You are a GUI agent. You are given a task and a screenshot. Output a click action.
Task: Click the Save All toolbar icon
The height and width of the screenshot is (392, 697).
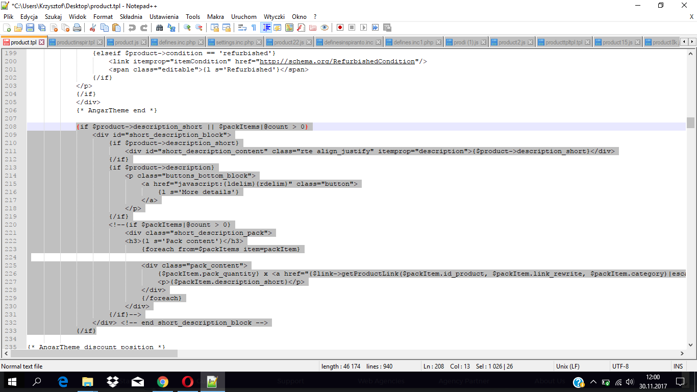pyautogui.click(x=41, y=28)
